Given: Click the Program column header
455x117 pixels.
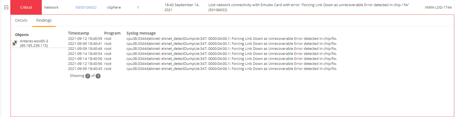Looking at the screenshot, I should click(112, 33).
